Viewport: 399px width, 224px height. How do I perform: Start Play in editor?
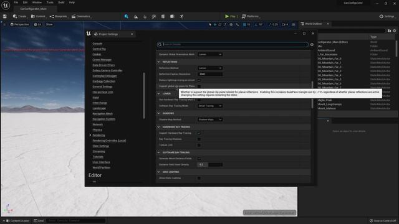pos(230,17)
